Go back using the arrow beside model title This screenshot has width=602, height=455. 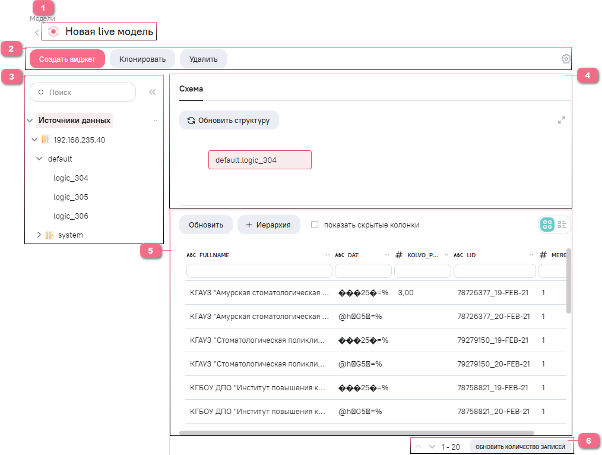tap(37, 33)
